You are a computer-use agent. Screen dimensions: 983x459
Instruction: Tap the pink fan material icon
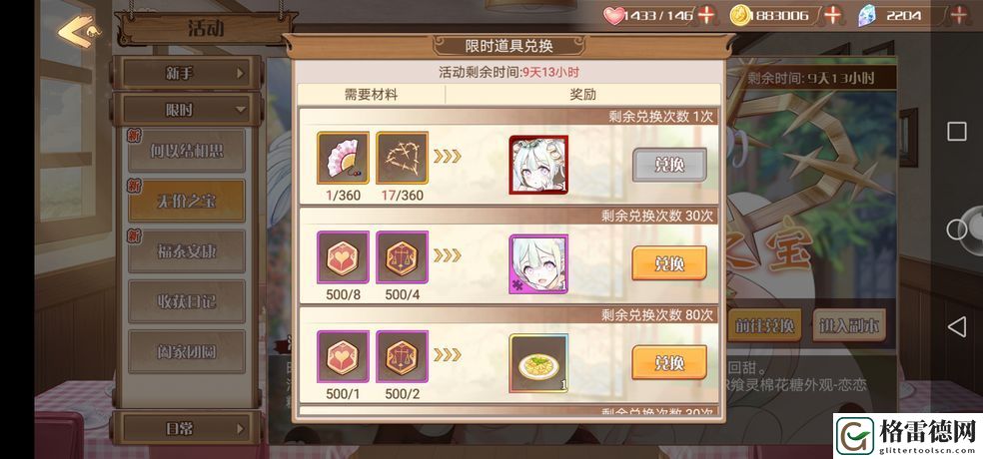[343, 158]
